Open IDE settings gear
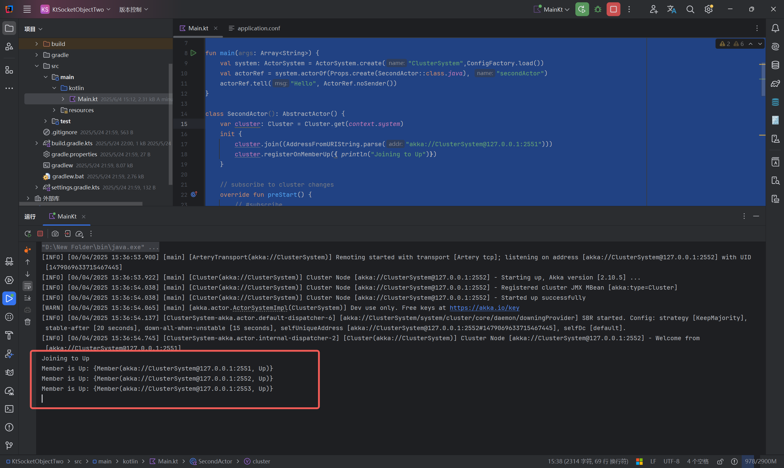 pos(709,10)
